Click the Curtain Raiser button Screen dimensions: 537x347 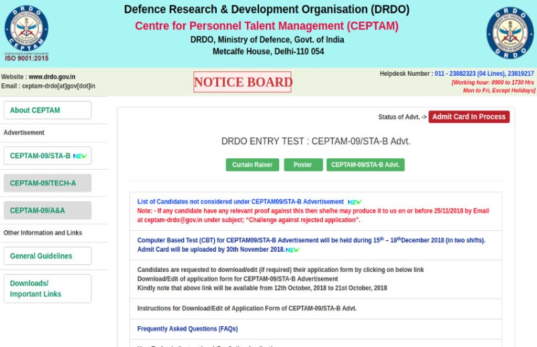pyautogui.click(x=252, y=164)
